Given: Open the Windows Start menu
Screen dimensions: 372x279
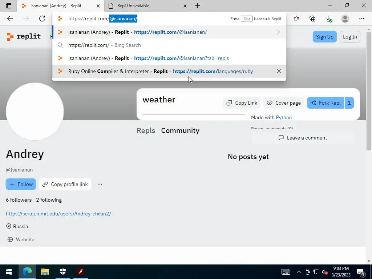Looking at the screenshot, I should [9, 272].
